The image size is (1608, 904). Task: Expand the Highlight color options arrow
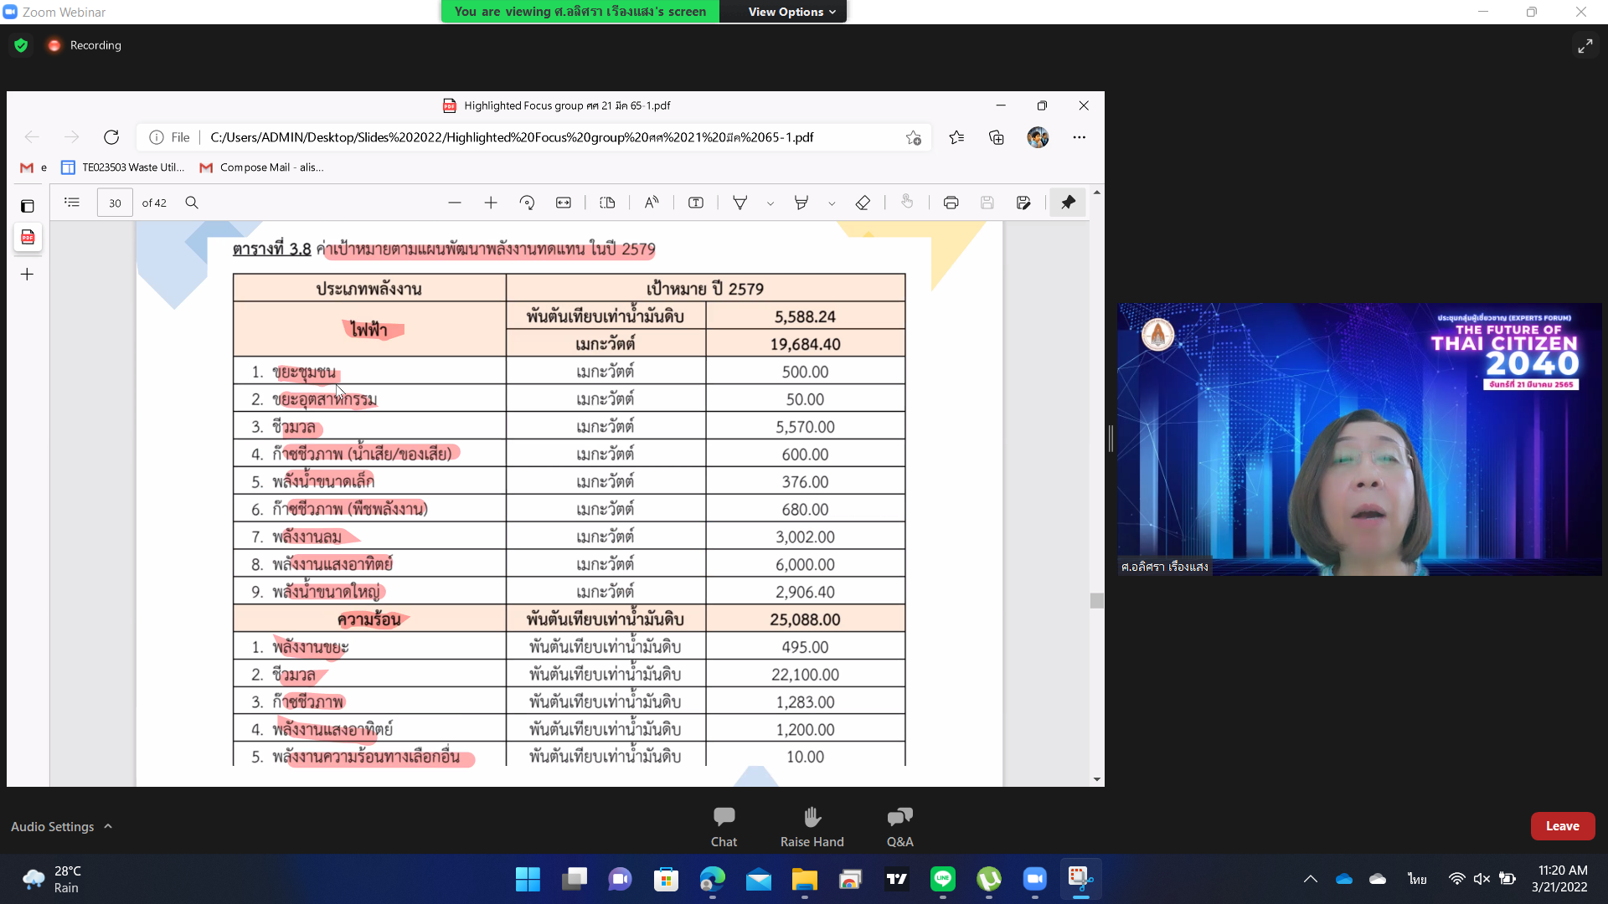832,203
